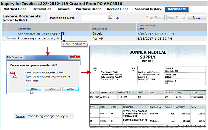
Task: Click Open in the File Download dialog
Action: click(x=34, y=89)
